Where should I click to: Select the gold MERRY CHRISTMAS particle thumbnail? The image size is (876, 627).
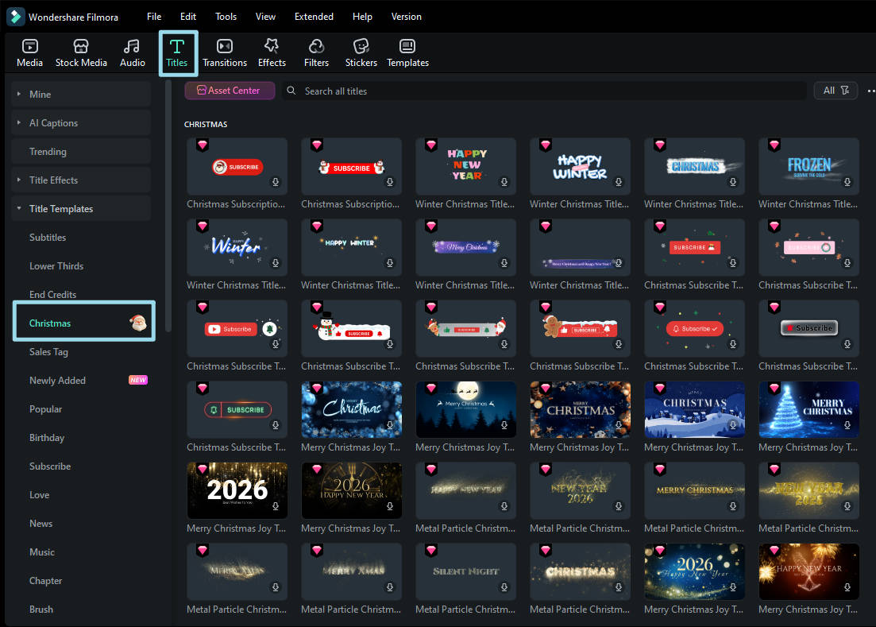pyautogui.click(x=694, y=490)
